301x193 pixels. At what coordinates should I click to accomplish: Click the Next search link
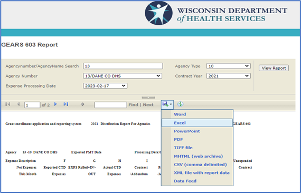click(x=148, y=105)
